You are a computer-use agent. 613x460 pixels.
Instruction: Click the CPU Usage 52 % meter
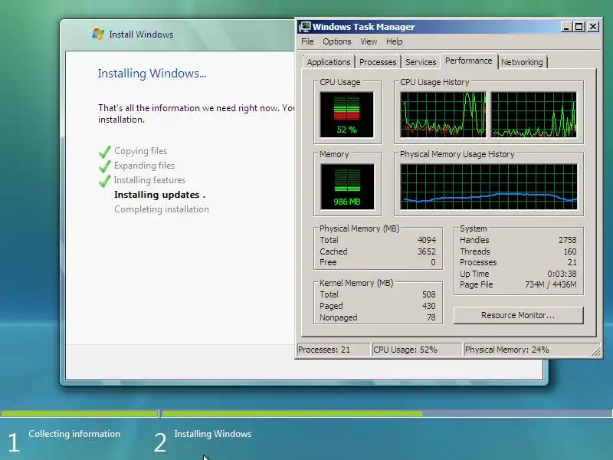[x=347, y=114]
